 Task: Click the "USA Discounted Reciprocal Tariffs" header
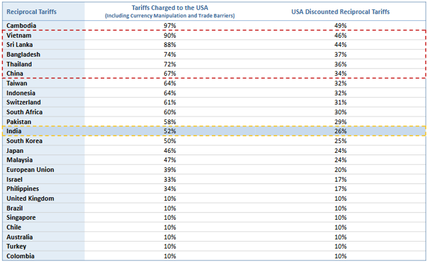[x=340, y=12]
